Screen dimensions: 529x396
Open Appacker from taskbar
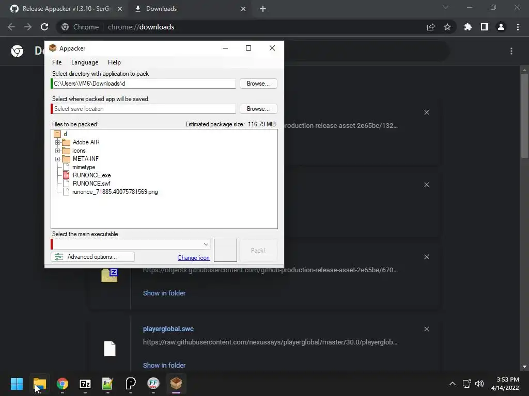(176, 384)
